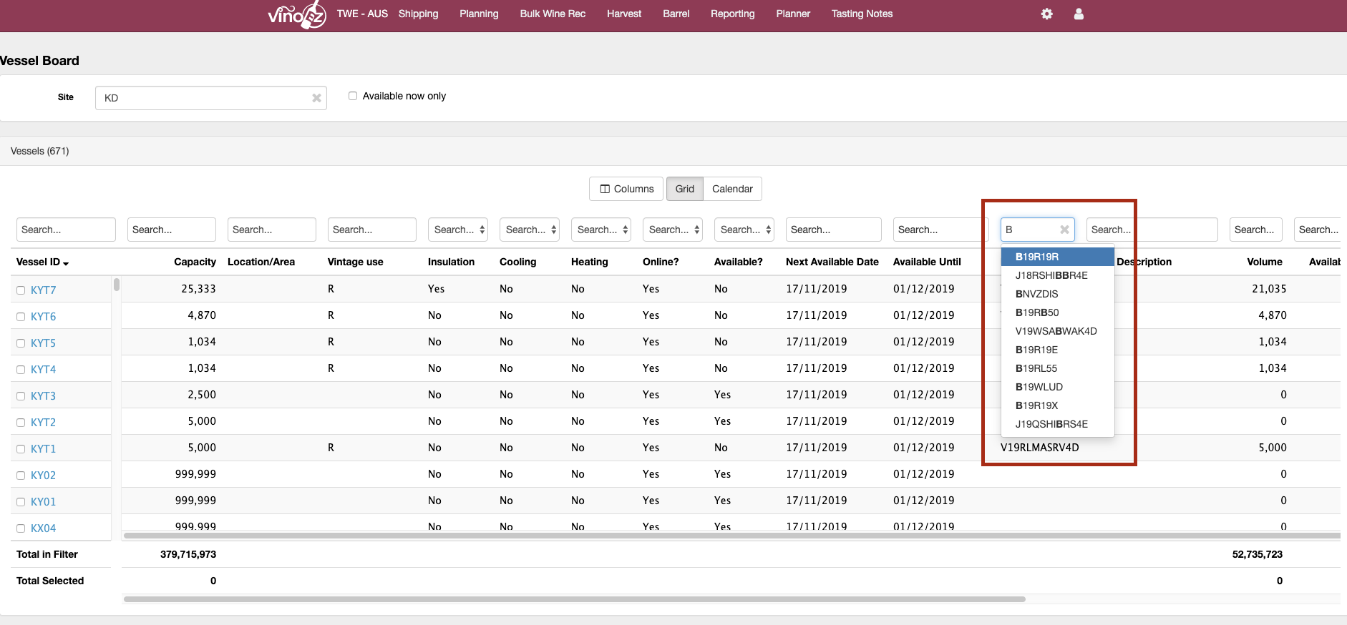The width and height of the screenshot is (1347, 625).
Task: Open the Columns chooser button
Action: pyautogui.click(x=626, y=189)
